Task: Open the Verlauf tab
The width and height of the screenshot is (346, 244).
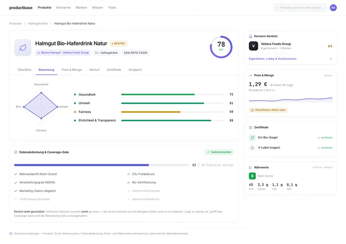Action: coord(94,70)
